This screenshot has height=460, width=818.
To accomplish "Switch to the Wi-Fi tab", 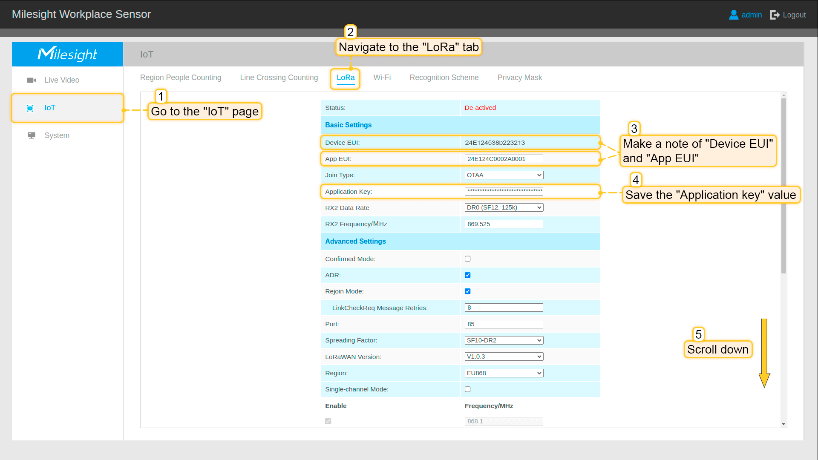I will 382,78.
